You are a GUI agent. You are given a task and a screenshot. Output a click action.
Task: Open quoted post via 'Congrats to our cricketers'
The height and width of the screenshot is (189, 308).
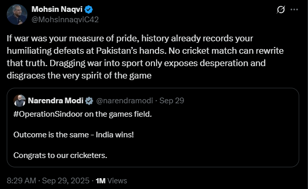click(x=60, y=155)
